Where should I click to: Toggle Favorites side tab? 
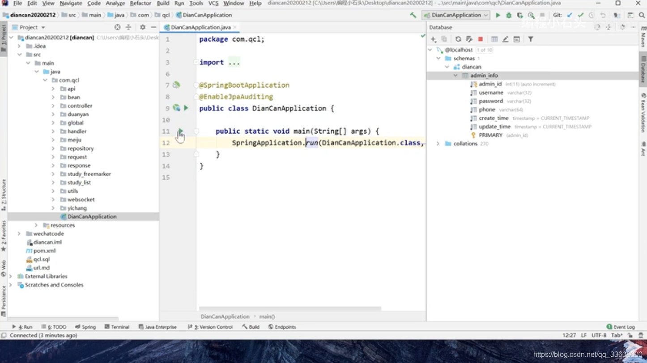point(4,236)
